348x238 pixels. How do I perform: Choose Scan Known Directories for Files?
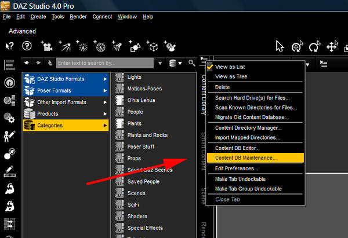click(x=255, y=108)
